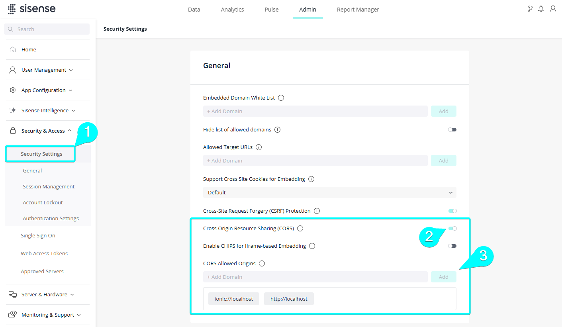Click the Monitoring & Support eye icon
This screenshot has width=562, height=327.
coord(13,315)
